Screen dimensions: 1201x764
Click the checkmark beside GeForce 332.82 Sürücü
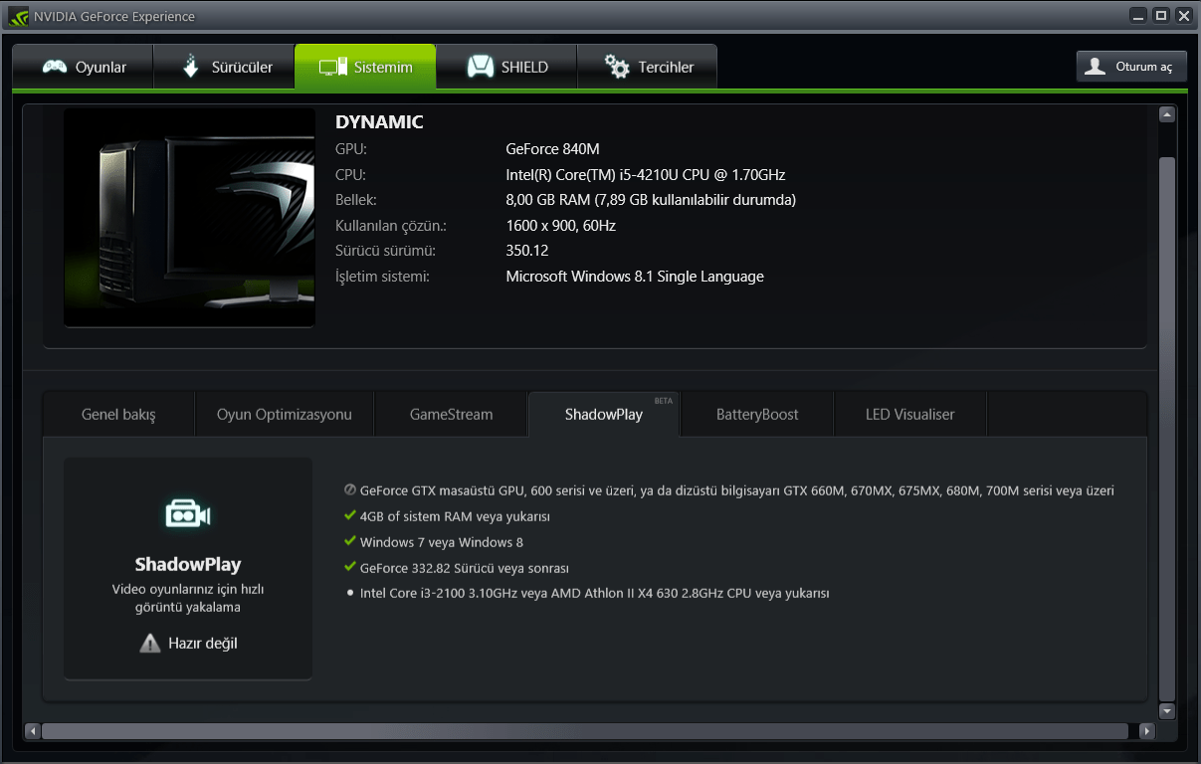[x=350, y=567]
